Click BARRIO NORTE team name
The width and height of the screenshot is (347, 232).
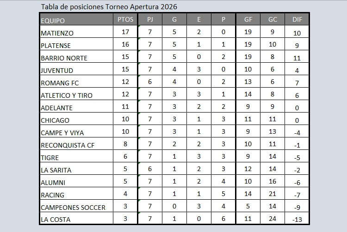64,58
